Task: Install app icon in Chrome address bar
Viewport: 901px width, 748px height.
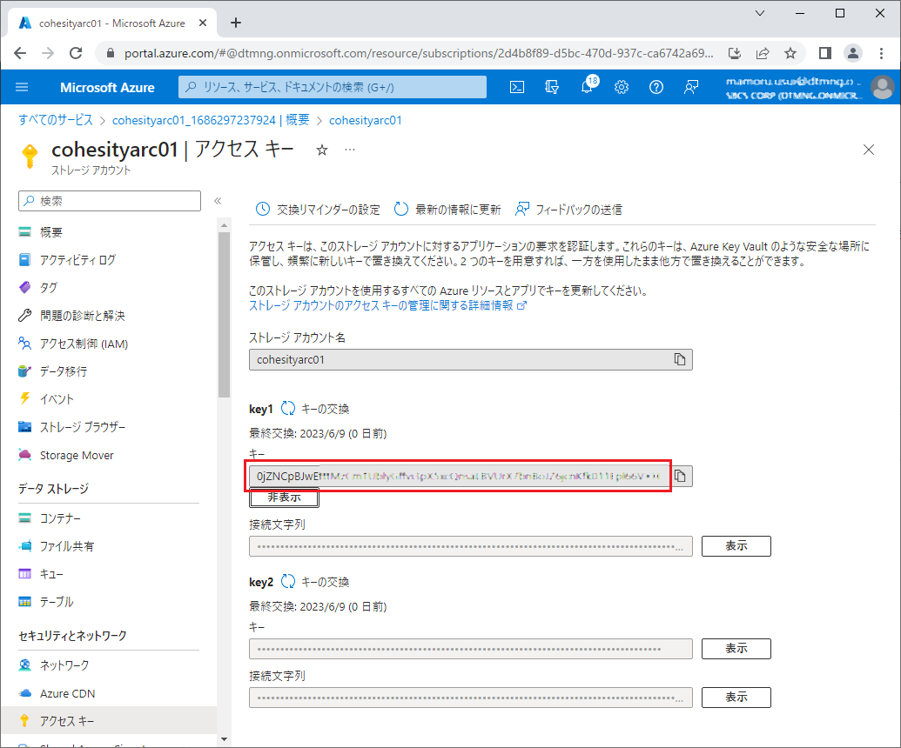Action: tap(735, 53)
